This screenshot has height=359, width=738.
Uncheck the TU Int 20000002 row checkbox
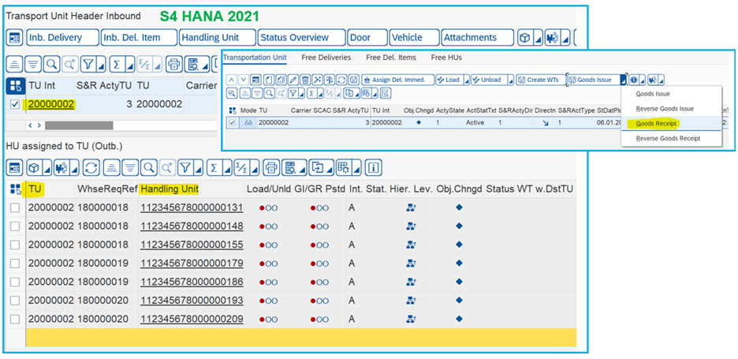[15, 104]
